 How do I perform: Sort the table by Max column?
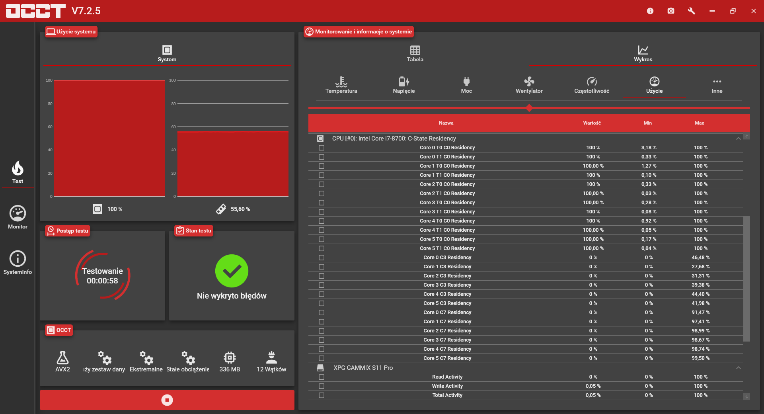[700, 123]
